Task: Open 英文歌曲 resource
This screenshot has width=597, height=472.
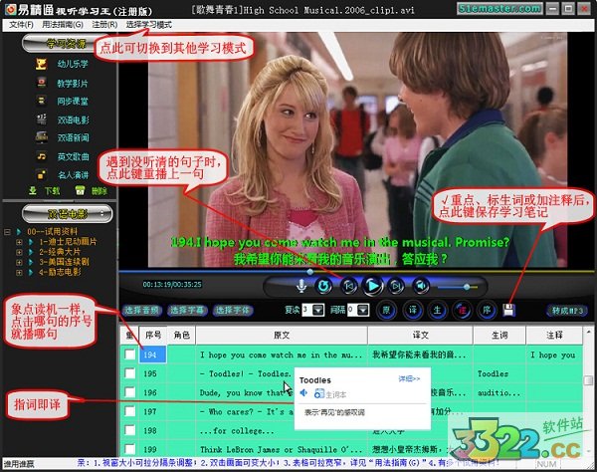Action: click(73, 156)
